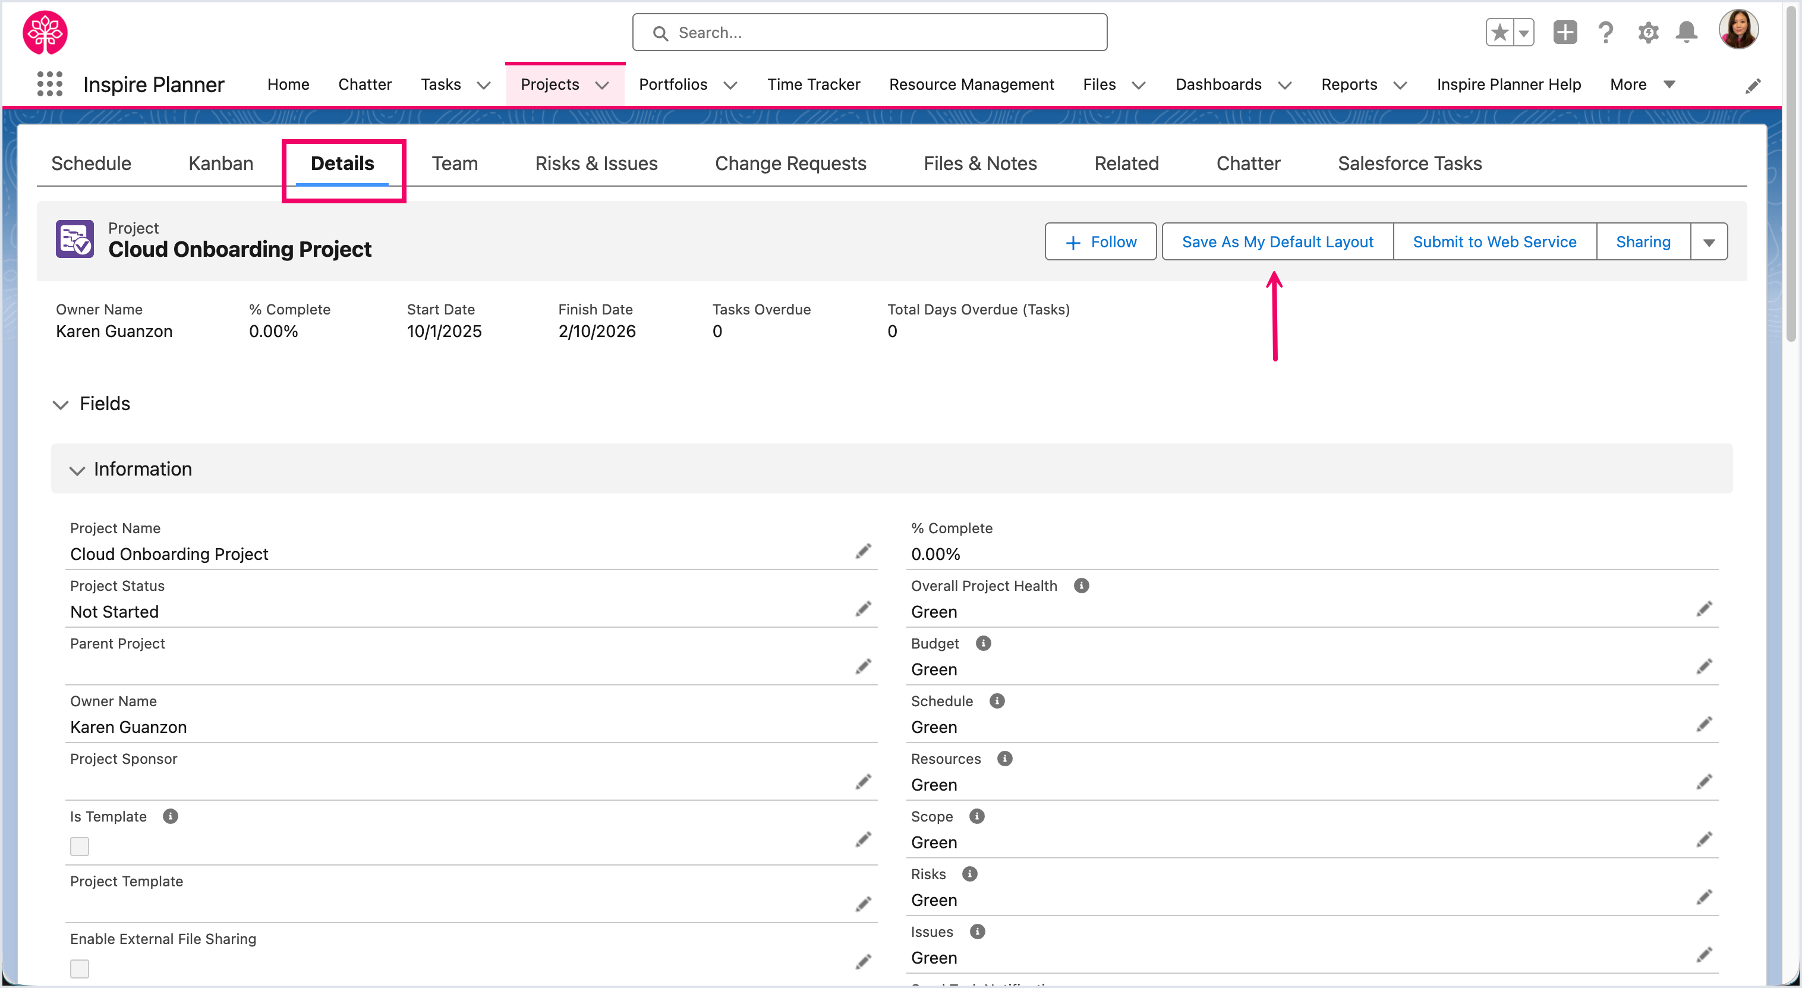This screenshot has height=988, width=1802.
Task: Collapse the Information section
Action: pyautogui.click(x=77, y=470)
